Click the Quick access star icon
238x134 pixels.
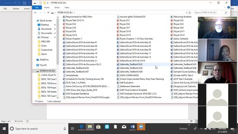tap(38, 20)
